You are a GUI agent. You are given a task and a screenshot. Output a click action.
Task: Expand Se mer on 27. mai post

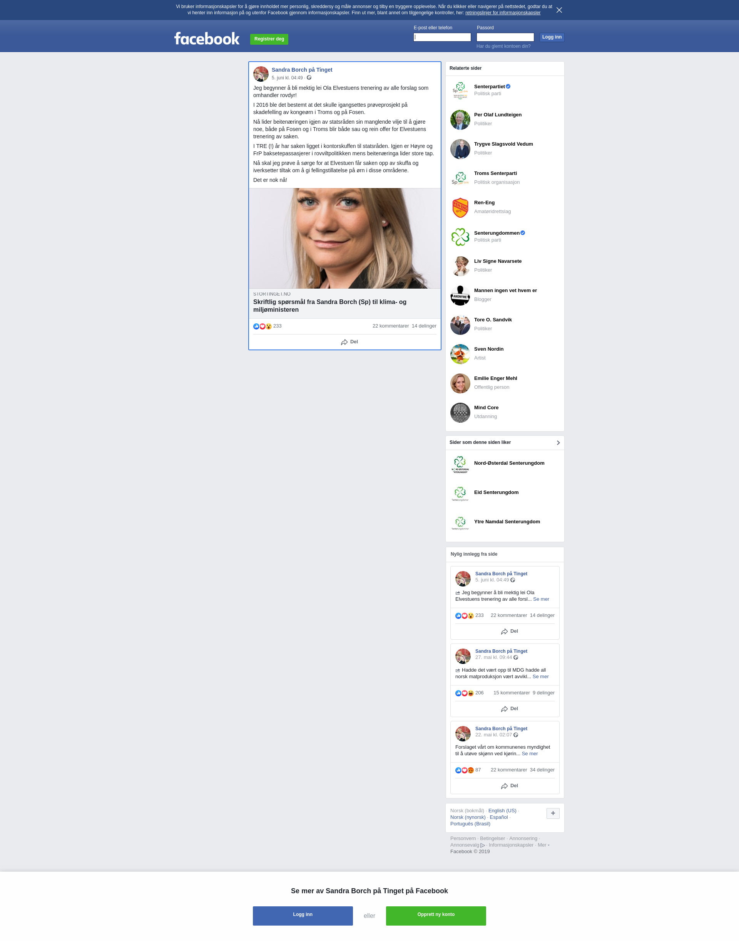pos(540,677)
